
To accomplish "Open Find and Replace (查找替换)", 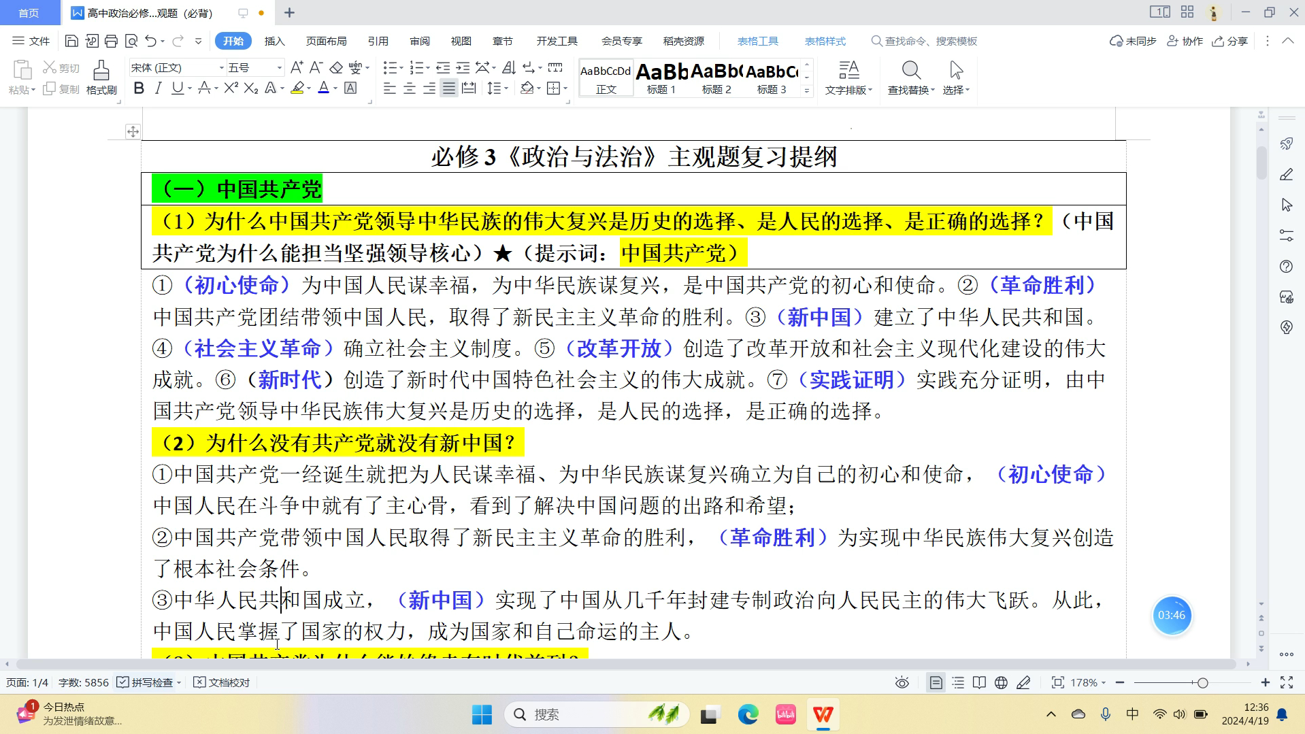I will pos(911,77).
